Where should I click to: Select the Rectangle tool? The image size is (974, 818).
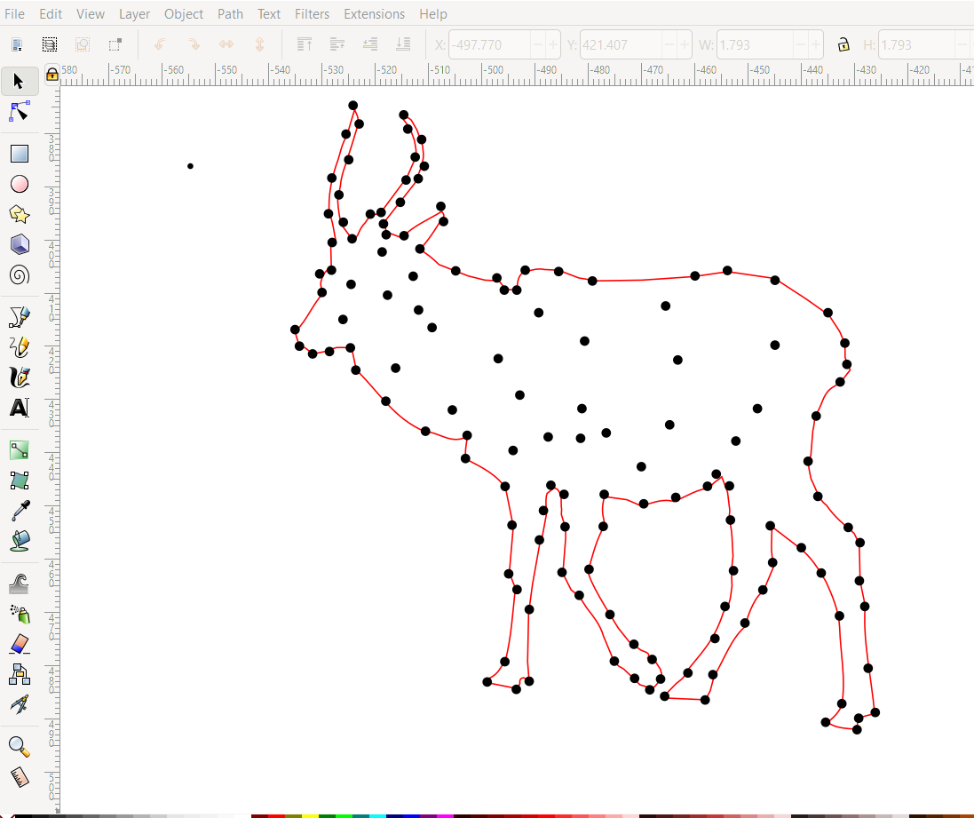[x=19, y=153]
